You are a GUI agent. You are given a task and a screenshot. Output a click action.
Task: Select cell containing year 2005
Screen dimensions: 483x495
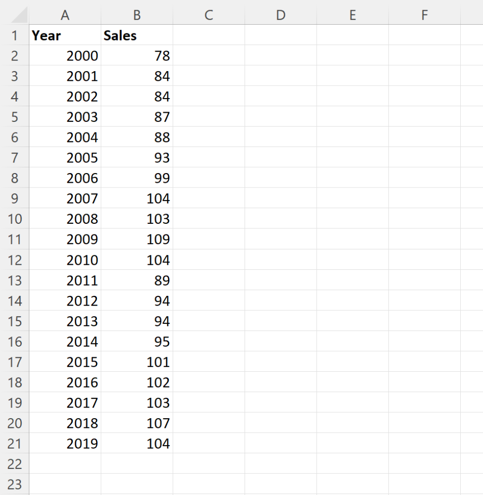(x=65, y=158)
